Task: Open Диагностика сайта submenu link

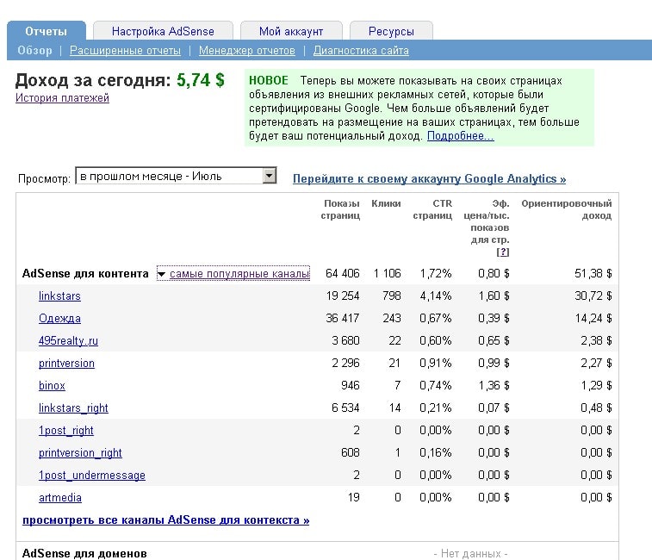Action: pyautogui.click(x=361, y=51)
